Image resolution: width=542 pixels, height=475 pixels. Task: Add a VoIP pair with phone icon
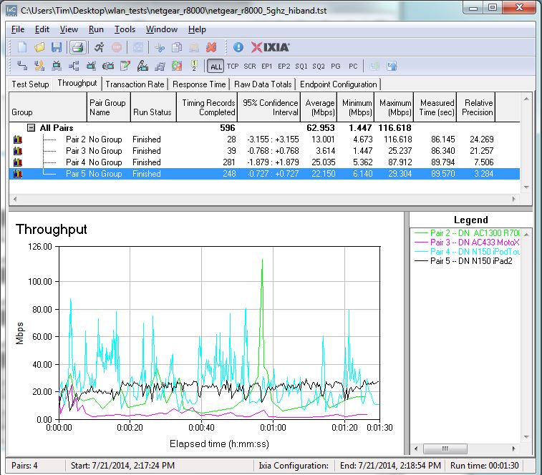point(39,66)
